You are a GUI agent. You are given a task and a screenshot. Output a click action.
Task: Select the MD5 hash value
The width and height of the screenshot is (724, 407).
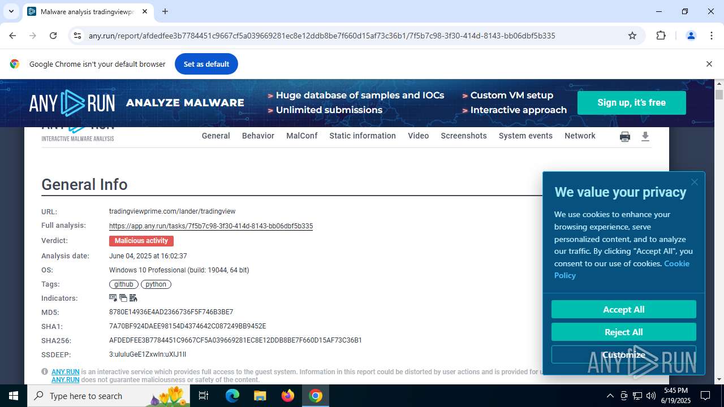pyautogui.click(x=171, y=312)
